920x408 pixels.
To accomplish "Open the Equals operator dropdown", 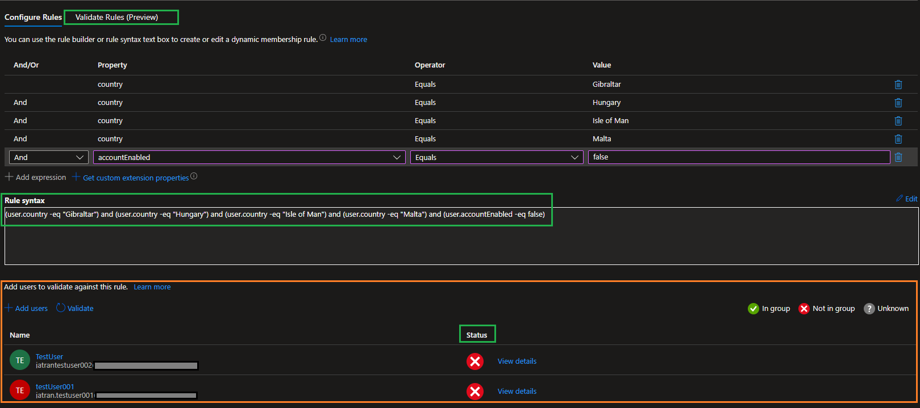I will click(x=497, y=157).
